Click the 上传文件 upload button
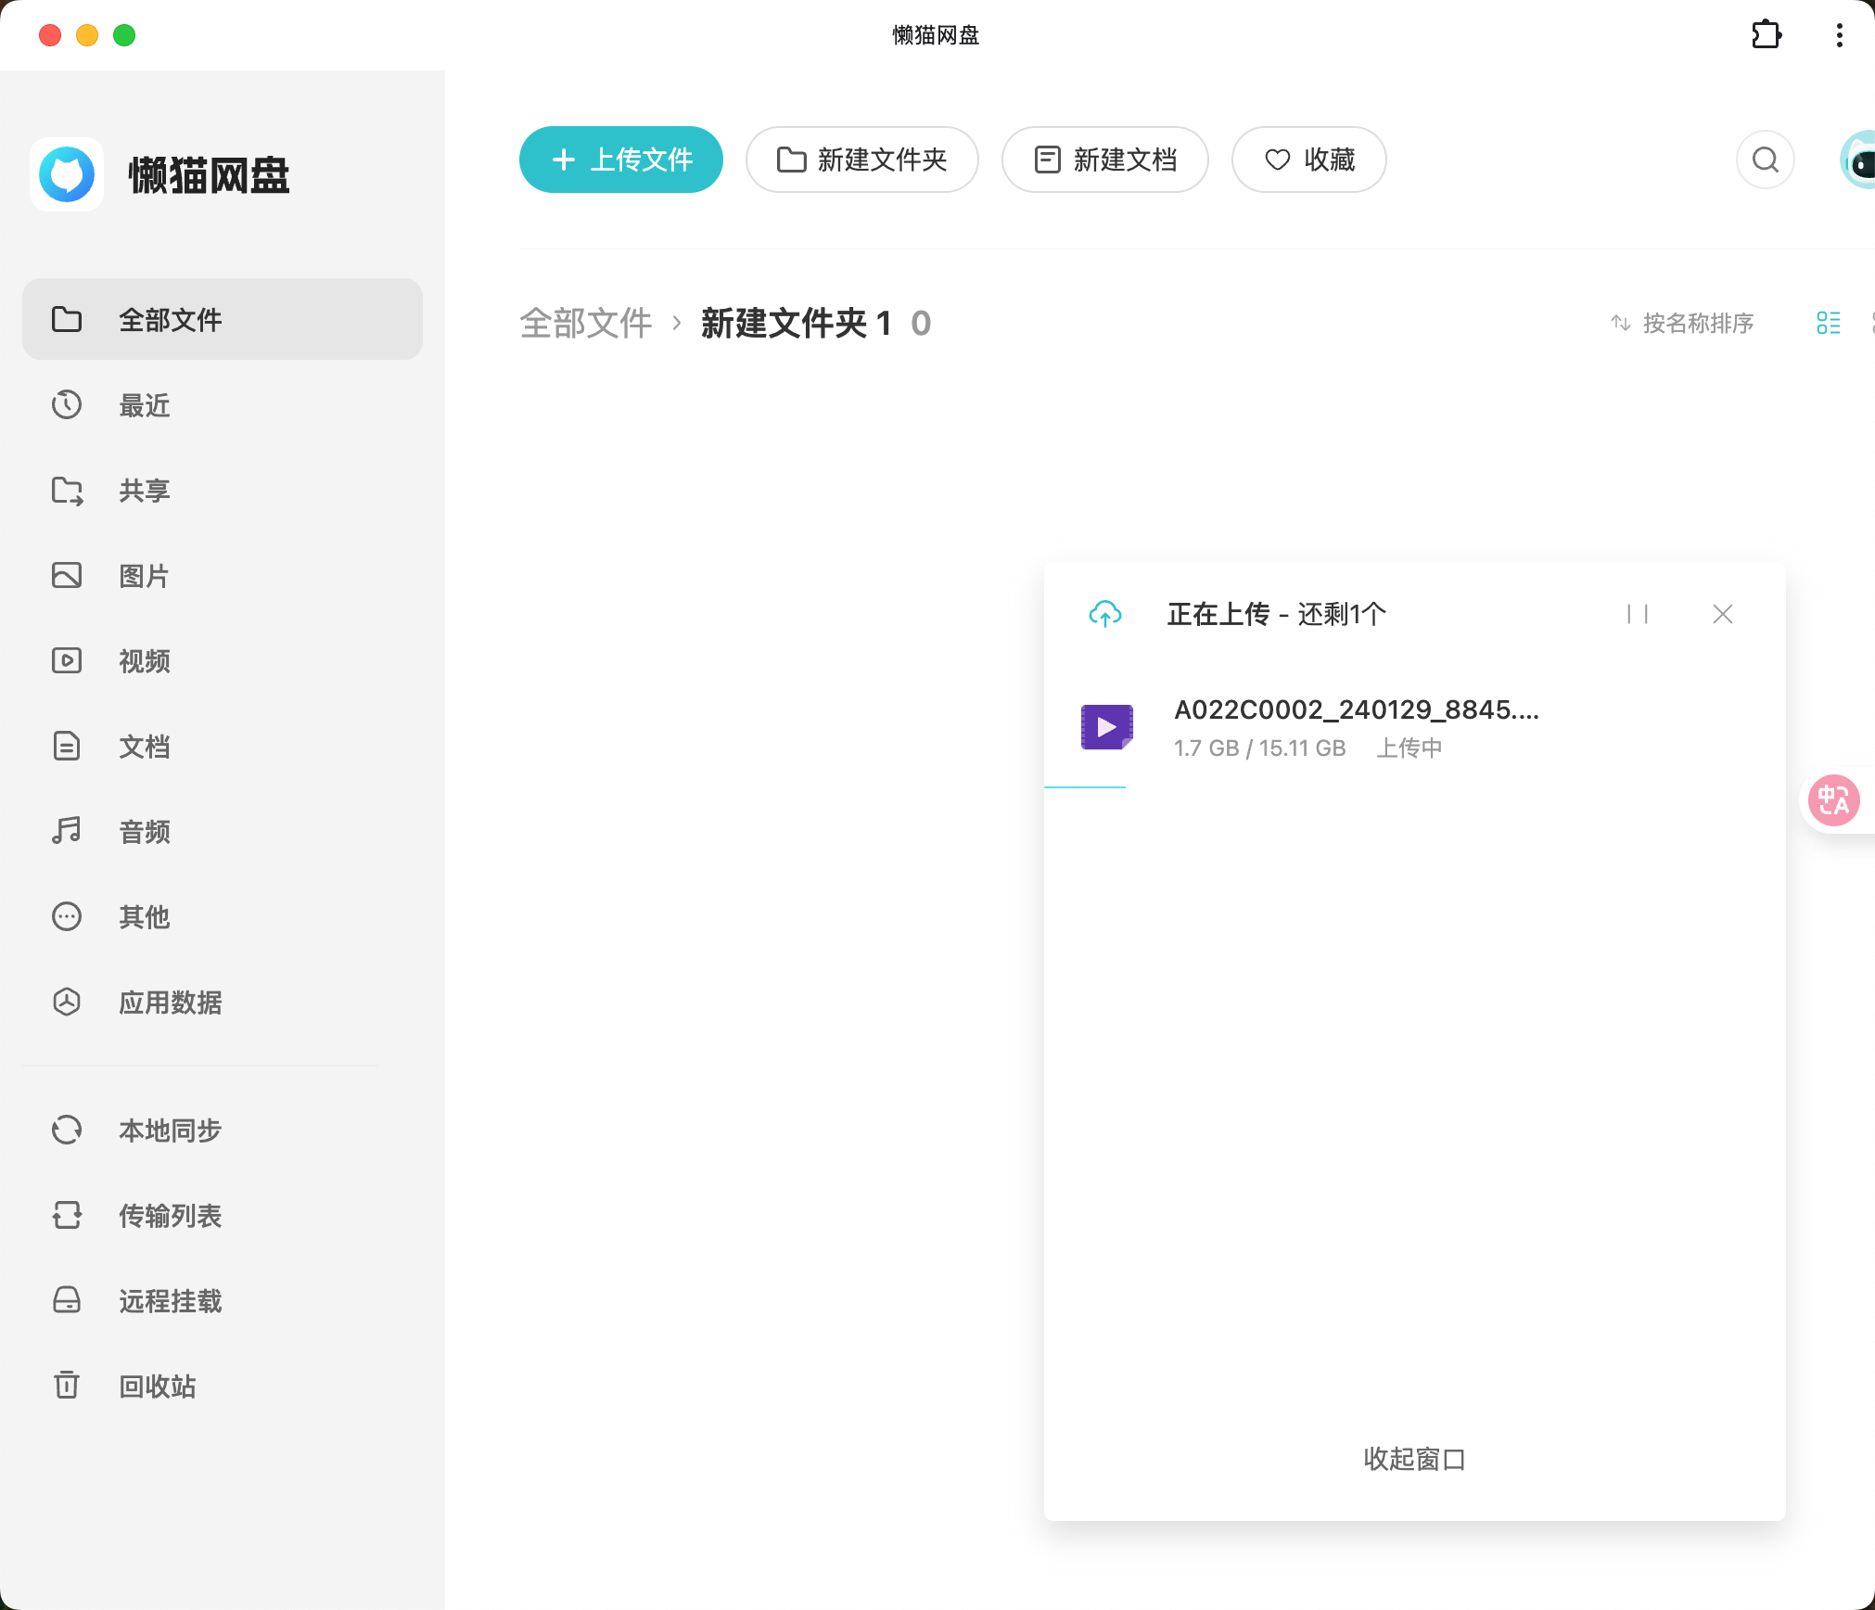The height and width of the screenshot is (1610, 1875). tap(620, 160)
